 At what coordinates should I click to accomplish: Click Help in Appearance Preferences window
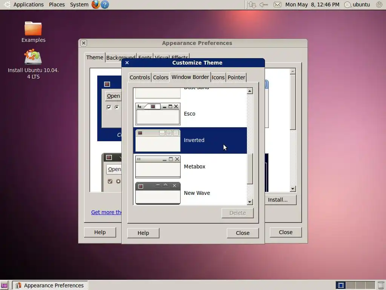tap(100, 232)
